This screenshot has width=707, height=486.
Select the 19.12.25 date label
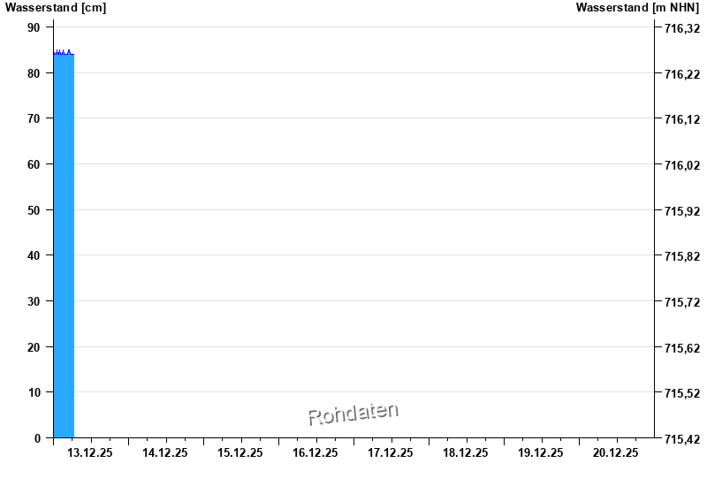coord(541,452)
